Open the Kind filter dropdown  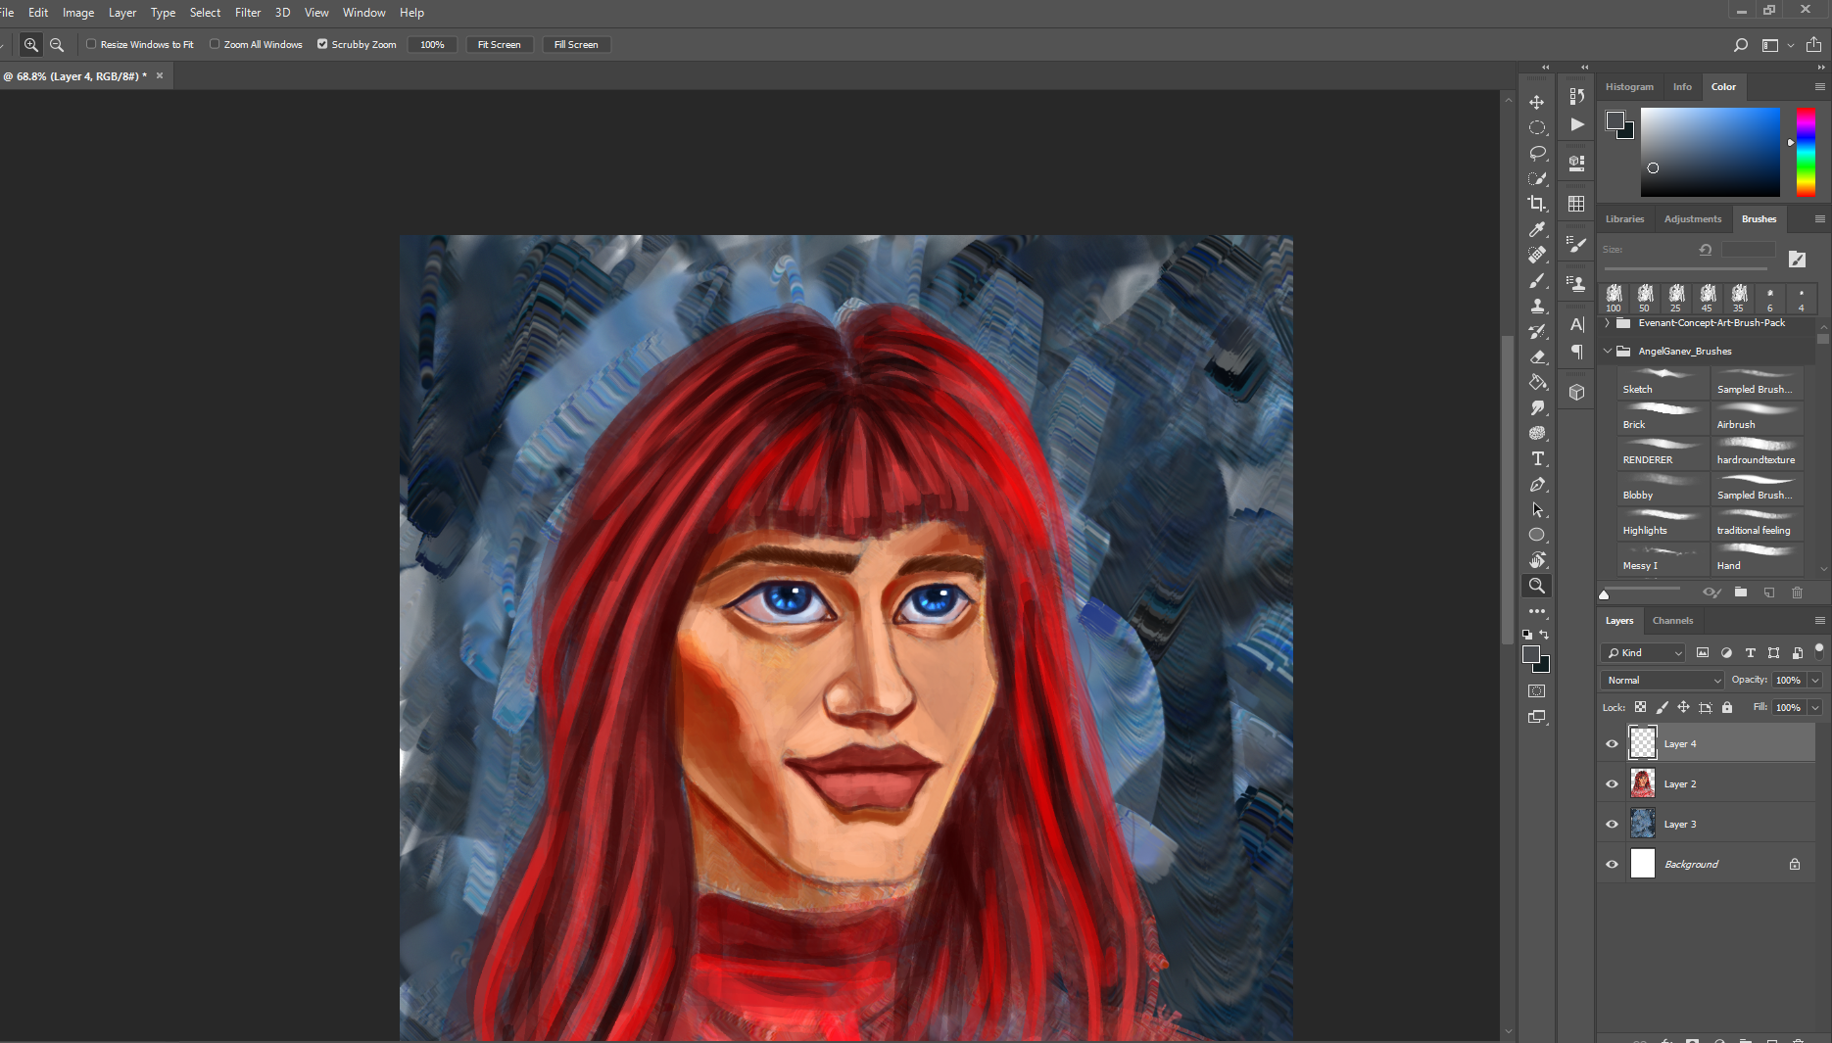[1643, 653]
